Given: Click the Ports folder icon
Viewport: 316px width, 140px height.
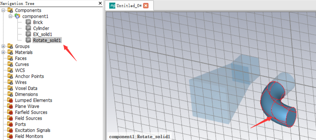Looking at the screenshot, I should pyautogui.click(x=10, y=124).
